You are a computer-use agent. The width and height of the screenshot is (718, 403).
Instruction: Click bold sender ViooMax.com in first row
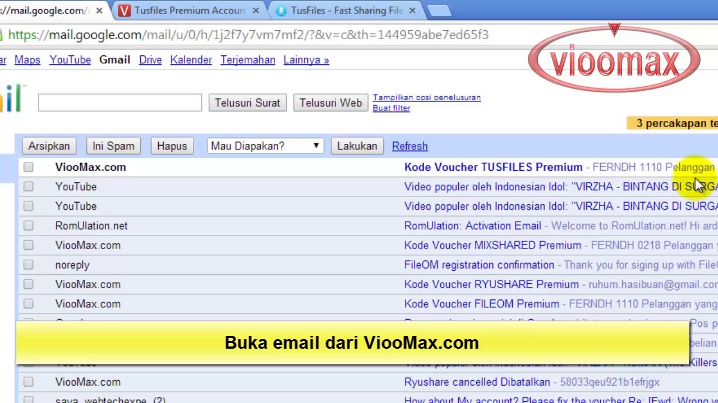(x=90, y=167)
